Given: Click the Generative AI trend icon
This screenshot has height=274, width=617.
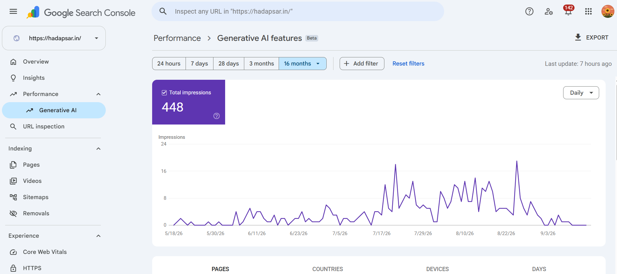Looking at the screenshot, I should pos(30,110).
